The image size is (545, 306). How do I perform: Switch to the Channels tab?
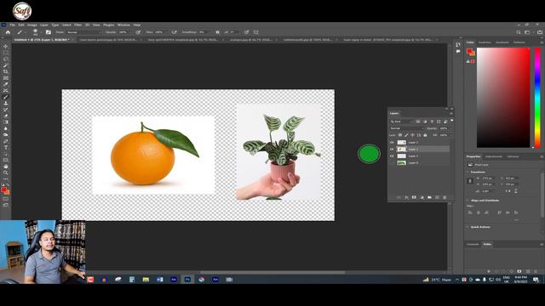coord(473,244)
